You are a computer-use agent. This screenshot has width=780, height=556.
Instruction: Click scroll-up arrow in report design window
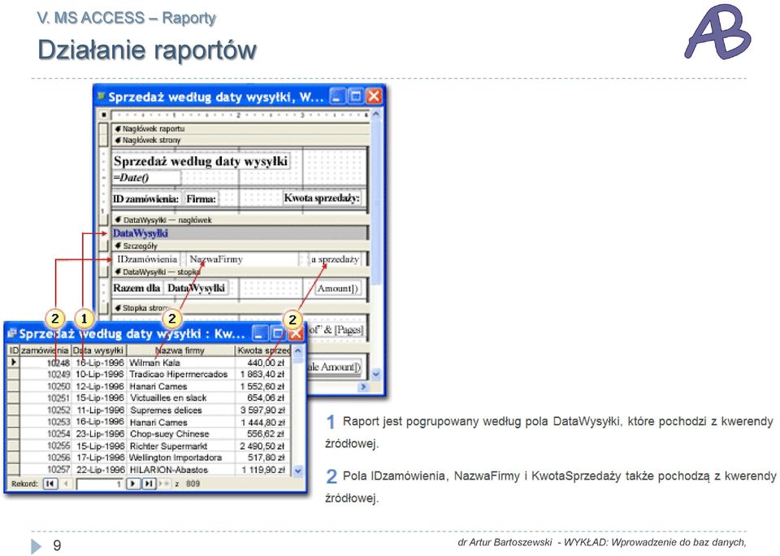coord(376,115)
